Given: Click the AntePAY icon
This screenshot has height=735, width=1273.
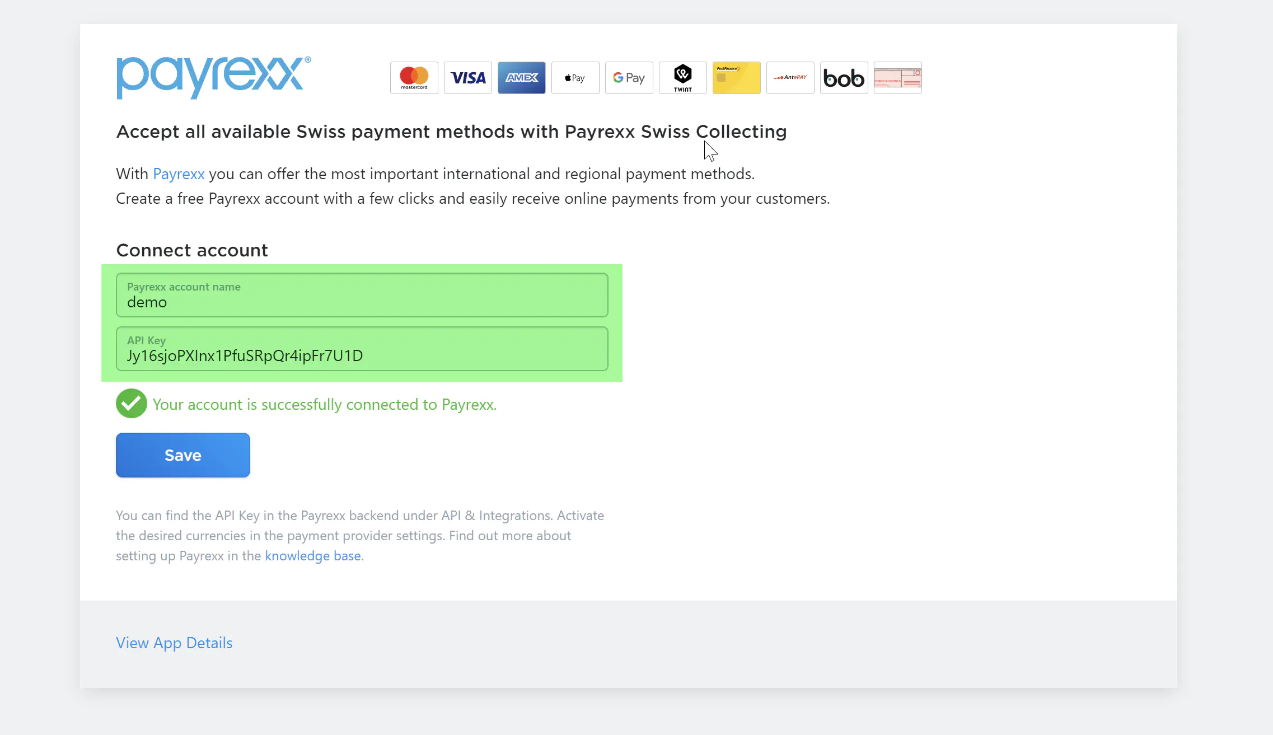Looking at the screenshot, I should coord(790,78).
